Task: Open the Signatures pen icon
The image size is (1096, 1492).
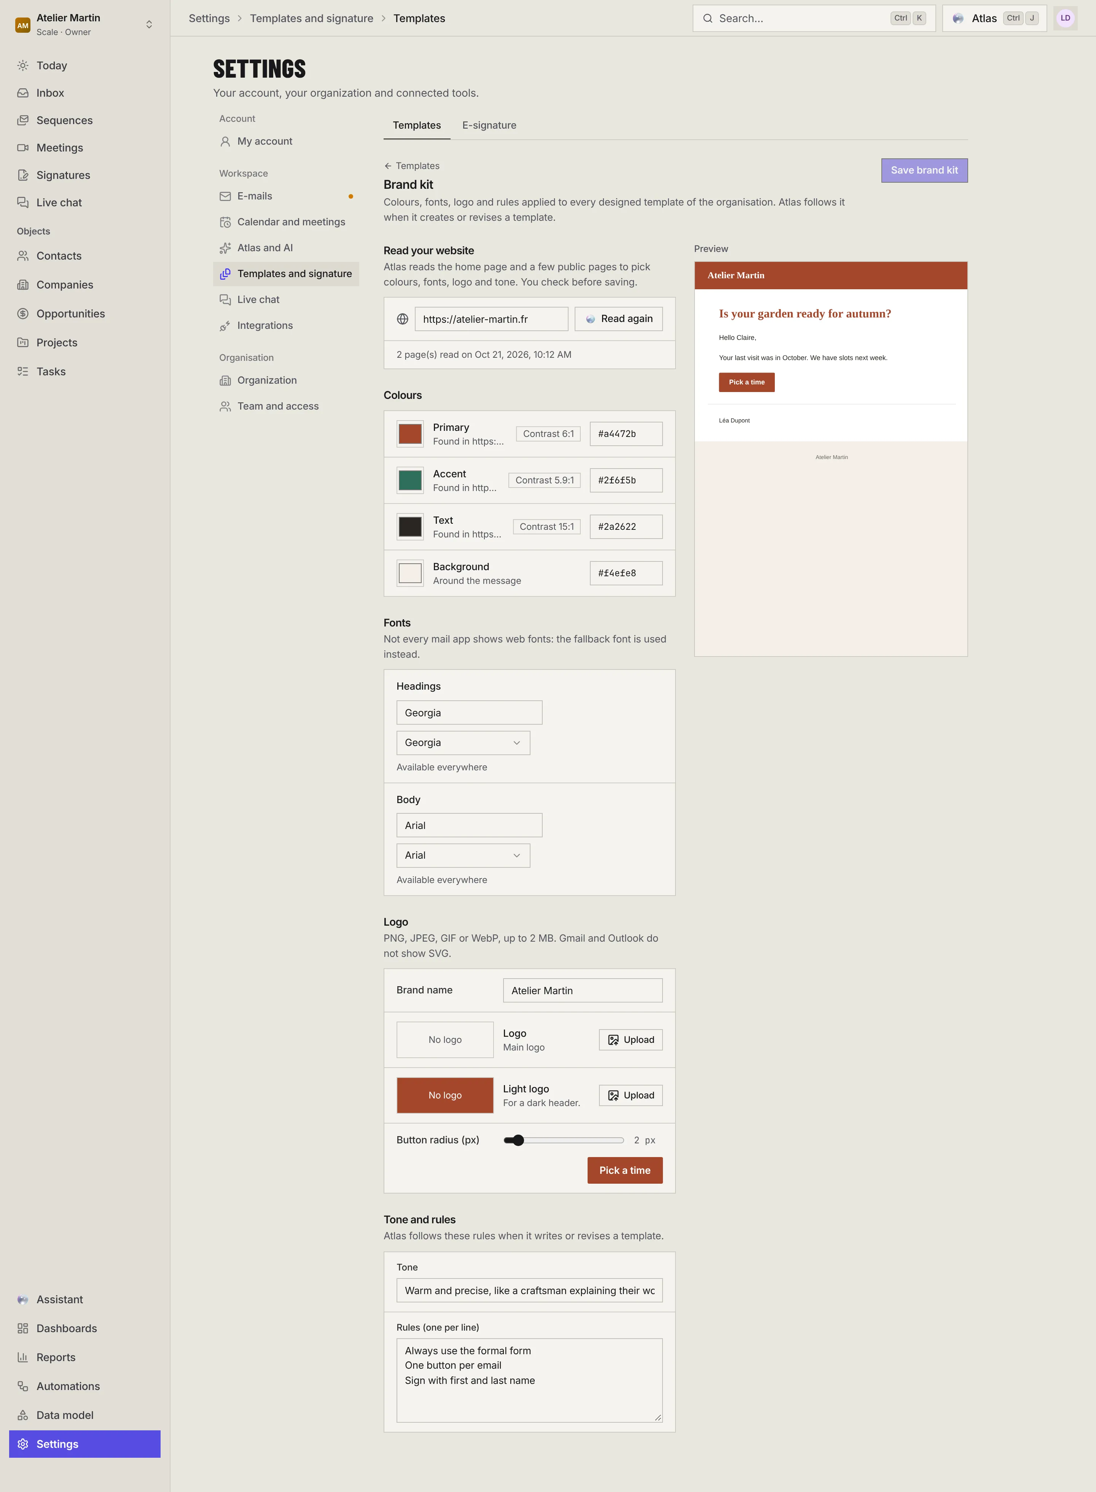Action: pos(22,175)
